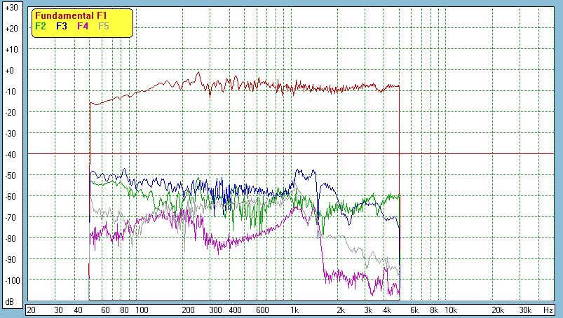The height and width of the screenshot is (318, 563).
Task: Toggle the green F2 harmonic label
Action: point(41,26)
